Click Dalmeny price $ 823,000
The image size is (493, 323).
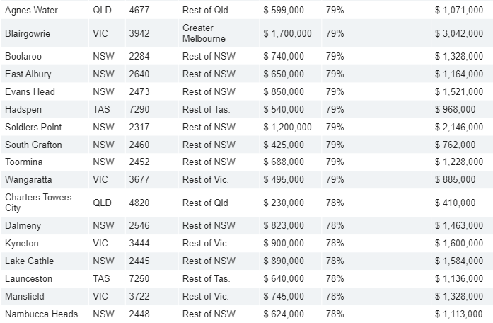(x=284, y=226)
